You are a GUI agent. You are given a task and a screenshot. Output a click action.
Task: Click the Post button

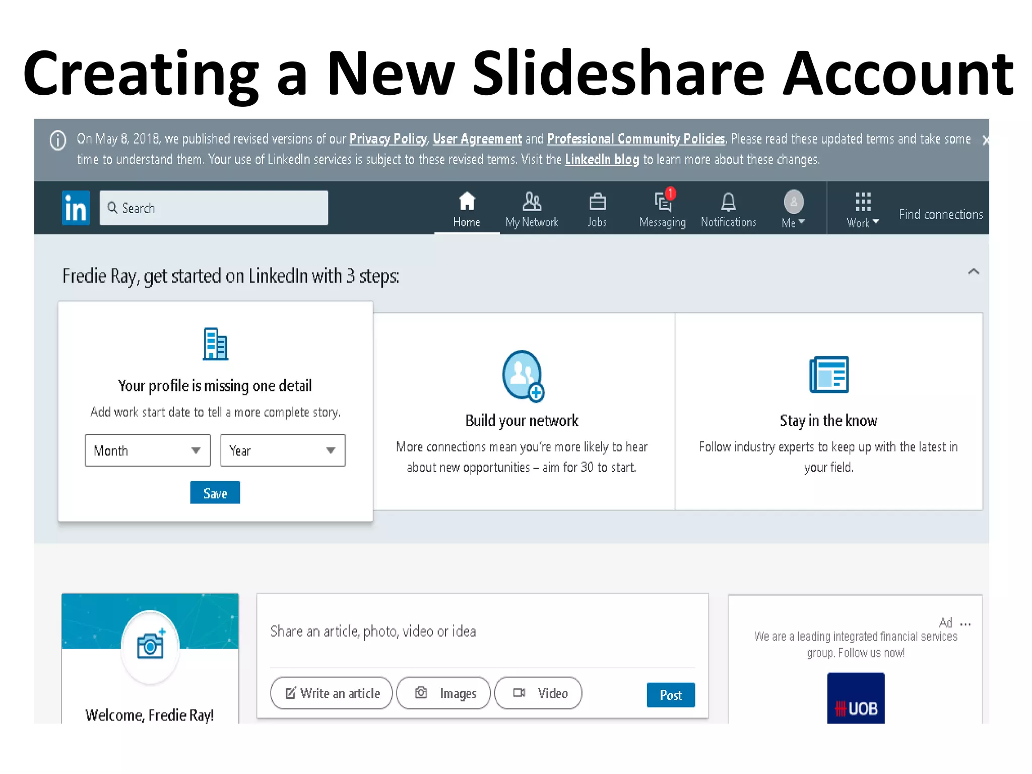click(671, 695)
